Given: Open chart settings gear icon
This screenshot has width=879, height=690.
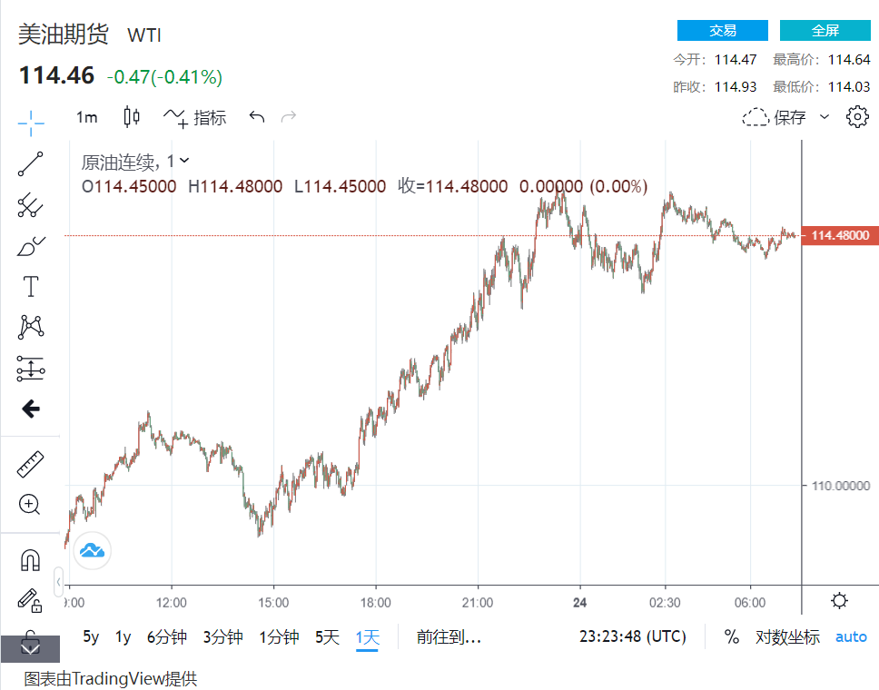Looking at the screenshot, I should pyautogui.click(x=856, y=117).
